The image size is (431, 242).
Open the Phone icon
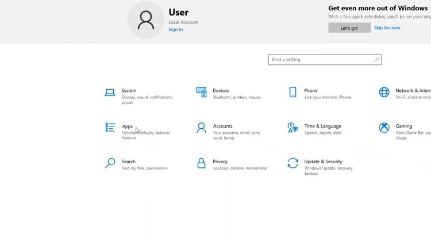(293, 92)
